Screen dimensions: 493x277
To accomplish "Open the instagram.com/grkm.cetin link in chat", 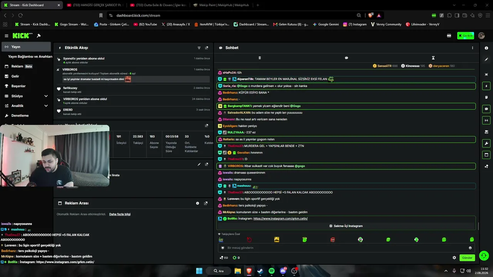I will [x=280, y=219].
